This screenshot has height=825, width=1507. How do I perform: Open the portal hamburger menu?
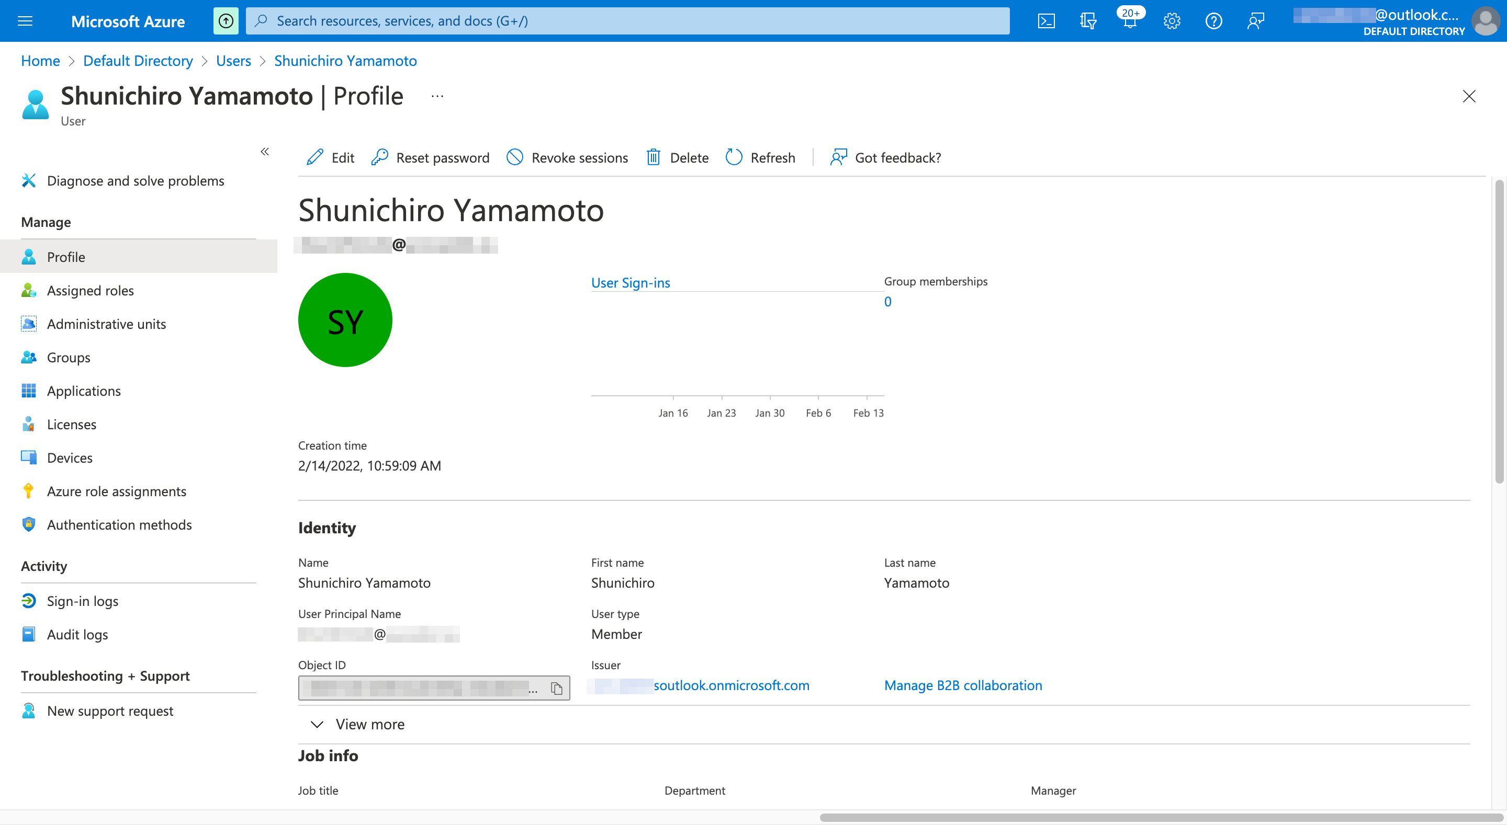pos(25,20)
